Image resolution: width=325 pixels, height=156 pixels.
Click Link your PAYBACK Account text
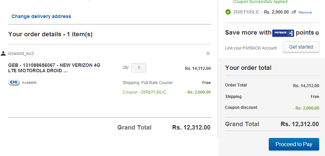[x=251, y=48]
